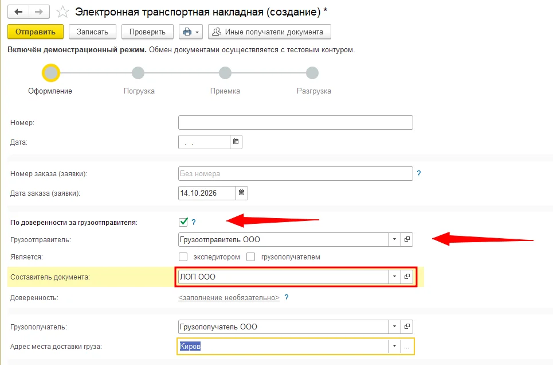Select the Приемка stage circle
Viewport: 553px width, 365px height.
click(x=225, y=73)
